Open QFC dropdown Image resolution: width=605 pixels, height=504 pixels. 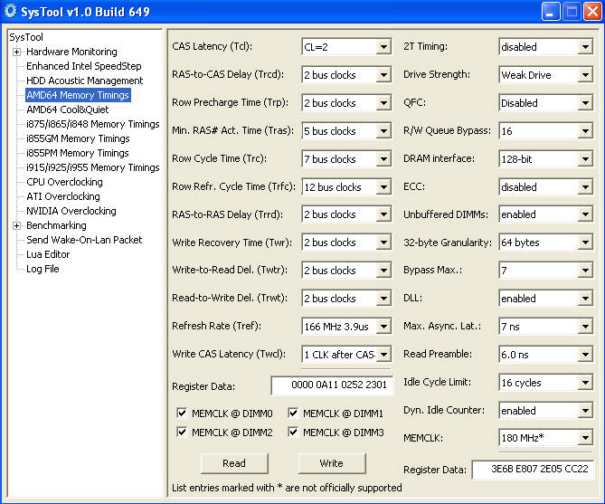tap(545, 103)
